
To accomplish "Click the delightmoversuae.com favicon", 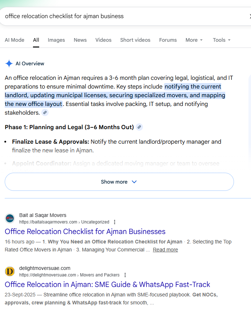I will 10,271.
